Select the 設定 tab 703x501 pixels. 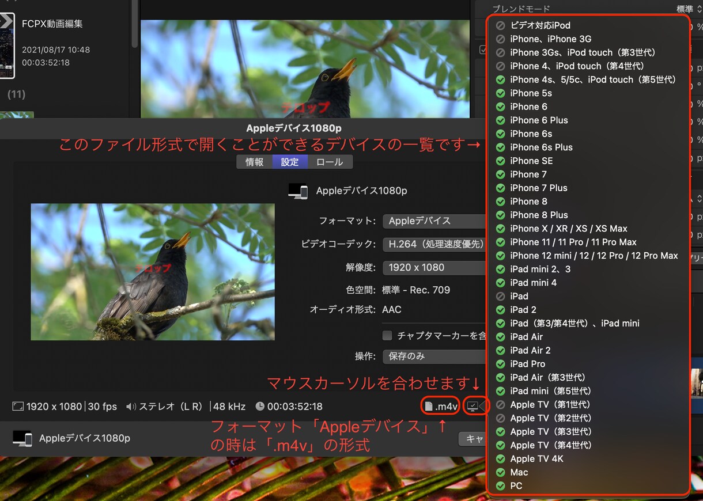click(290, 162)
